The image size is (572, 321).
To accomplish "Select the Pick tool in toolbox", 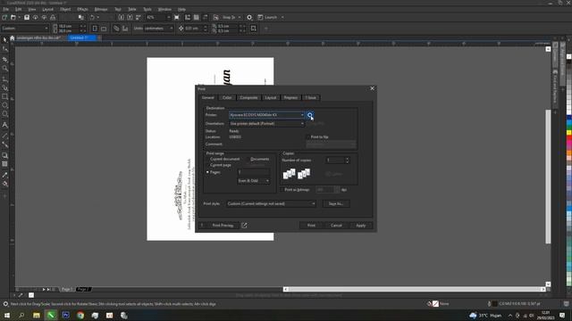I will click(x=4, y=39).
